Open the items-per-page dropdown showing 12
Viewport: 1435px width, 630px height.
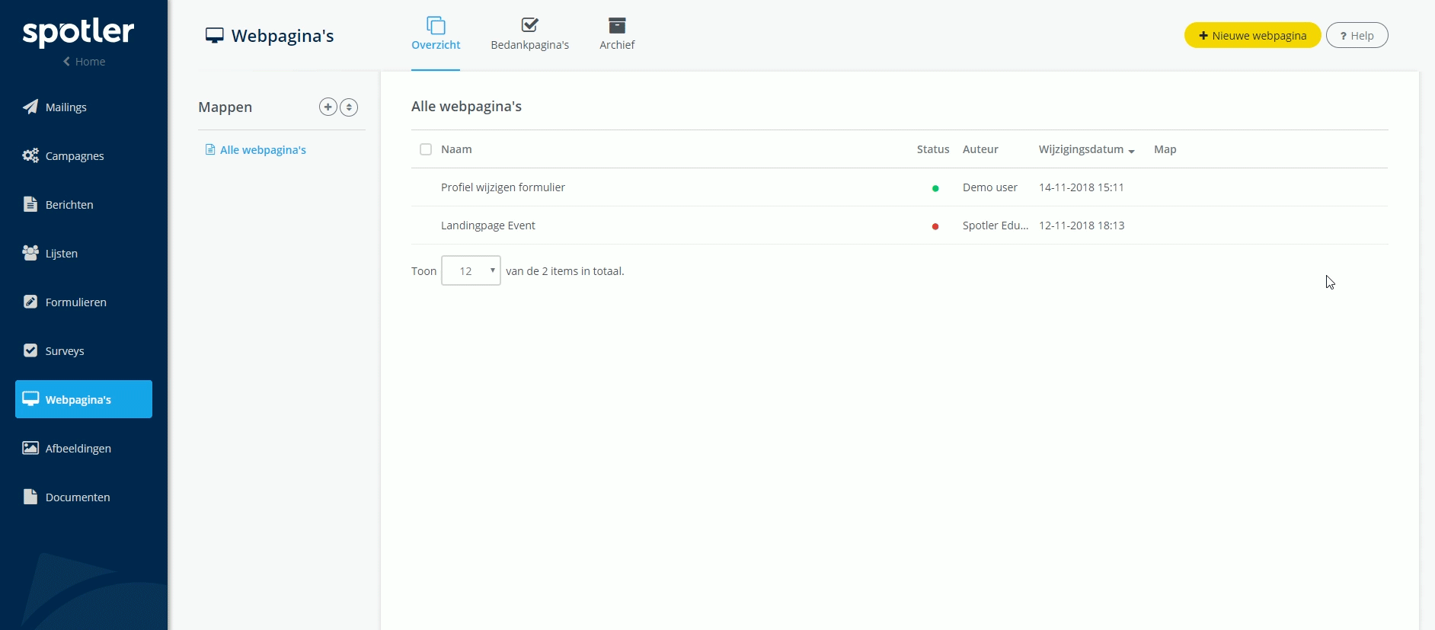(471, 270)
